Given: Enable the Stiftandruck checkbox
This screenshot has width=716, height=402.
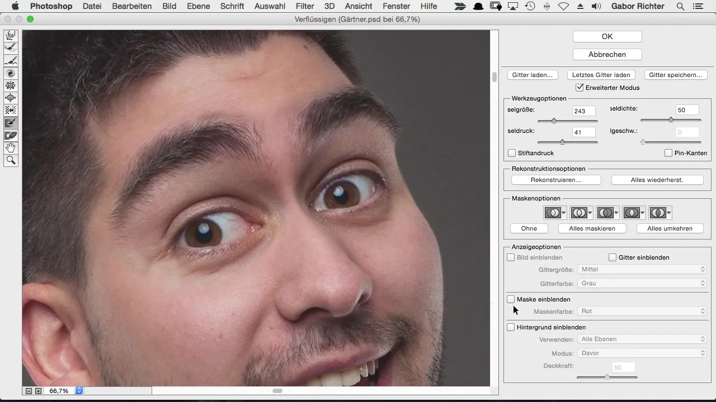Looking at the screenshot, I should click(x=511, y=153).
